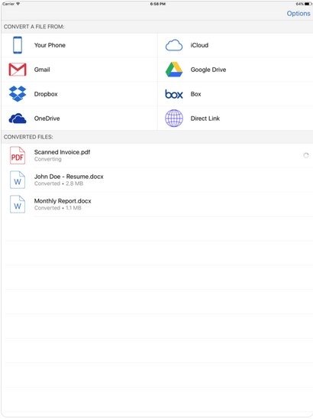
Task: Check the battery indicator in status bar
Action: 308,4
